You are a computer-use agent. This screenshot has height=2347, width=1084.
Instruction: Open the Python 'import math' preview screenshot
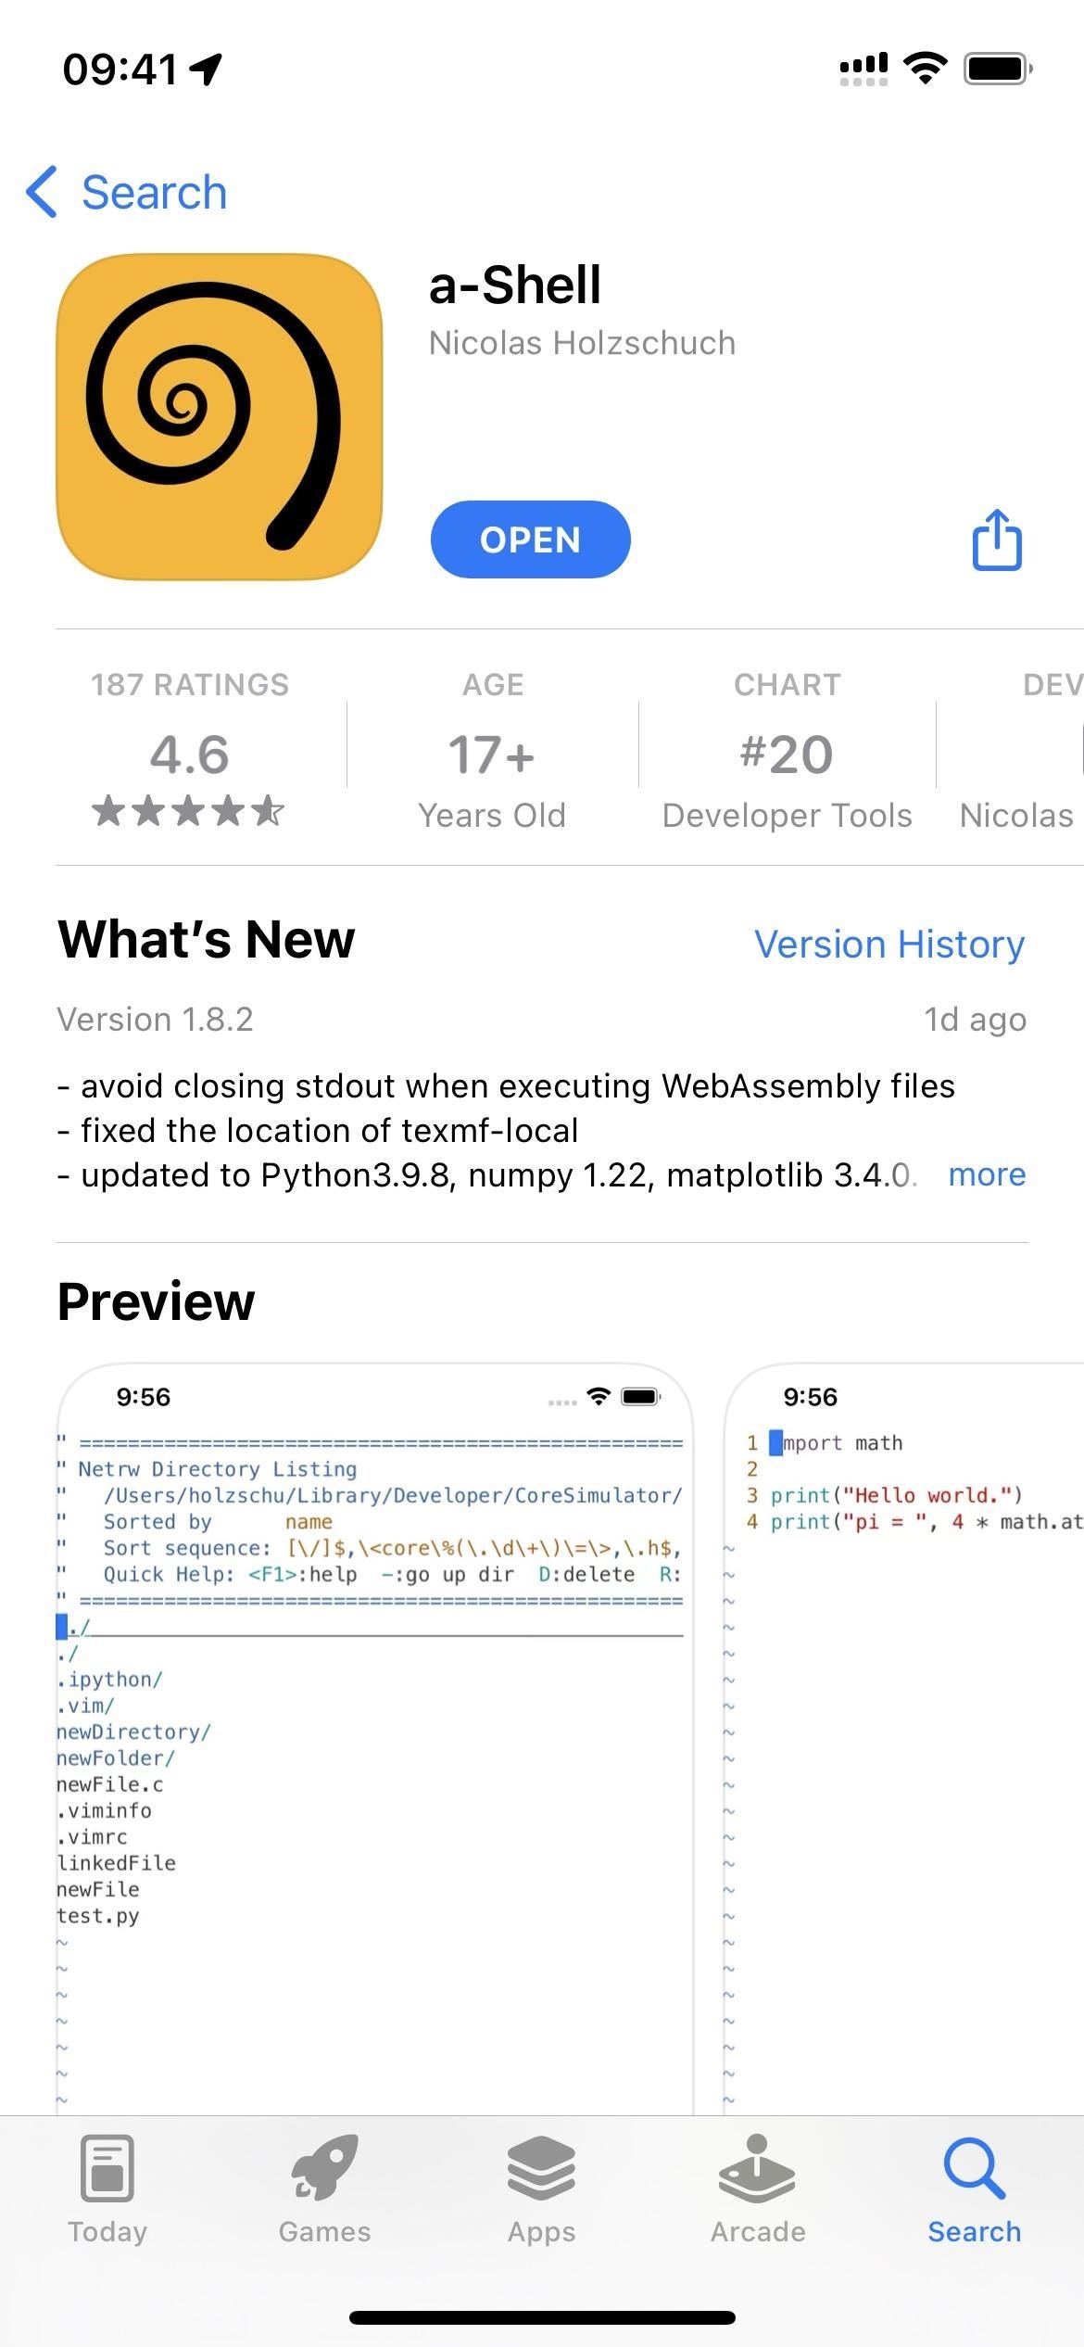tap(903, 1739)
